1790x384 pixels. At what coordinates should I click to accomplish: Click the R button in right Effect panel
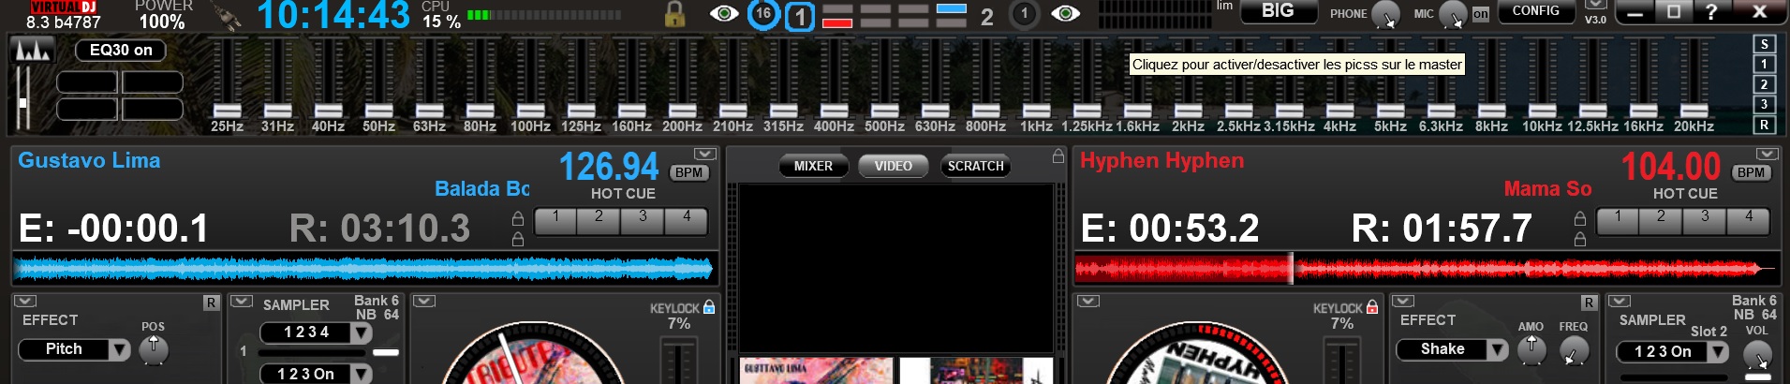pyautogui.click(x=1589, y=303)
